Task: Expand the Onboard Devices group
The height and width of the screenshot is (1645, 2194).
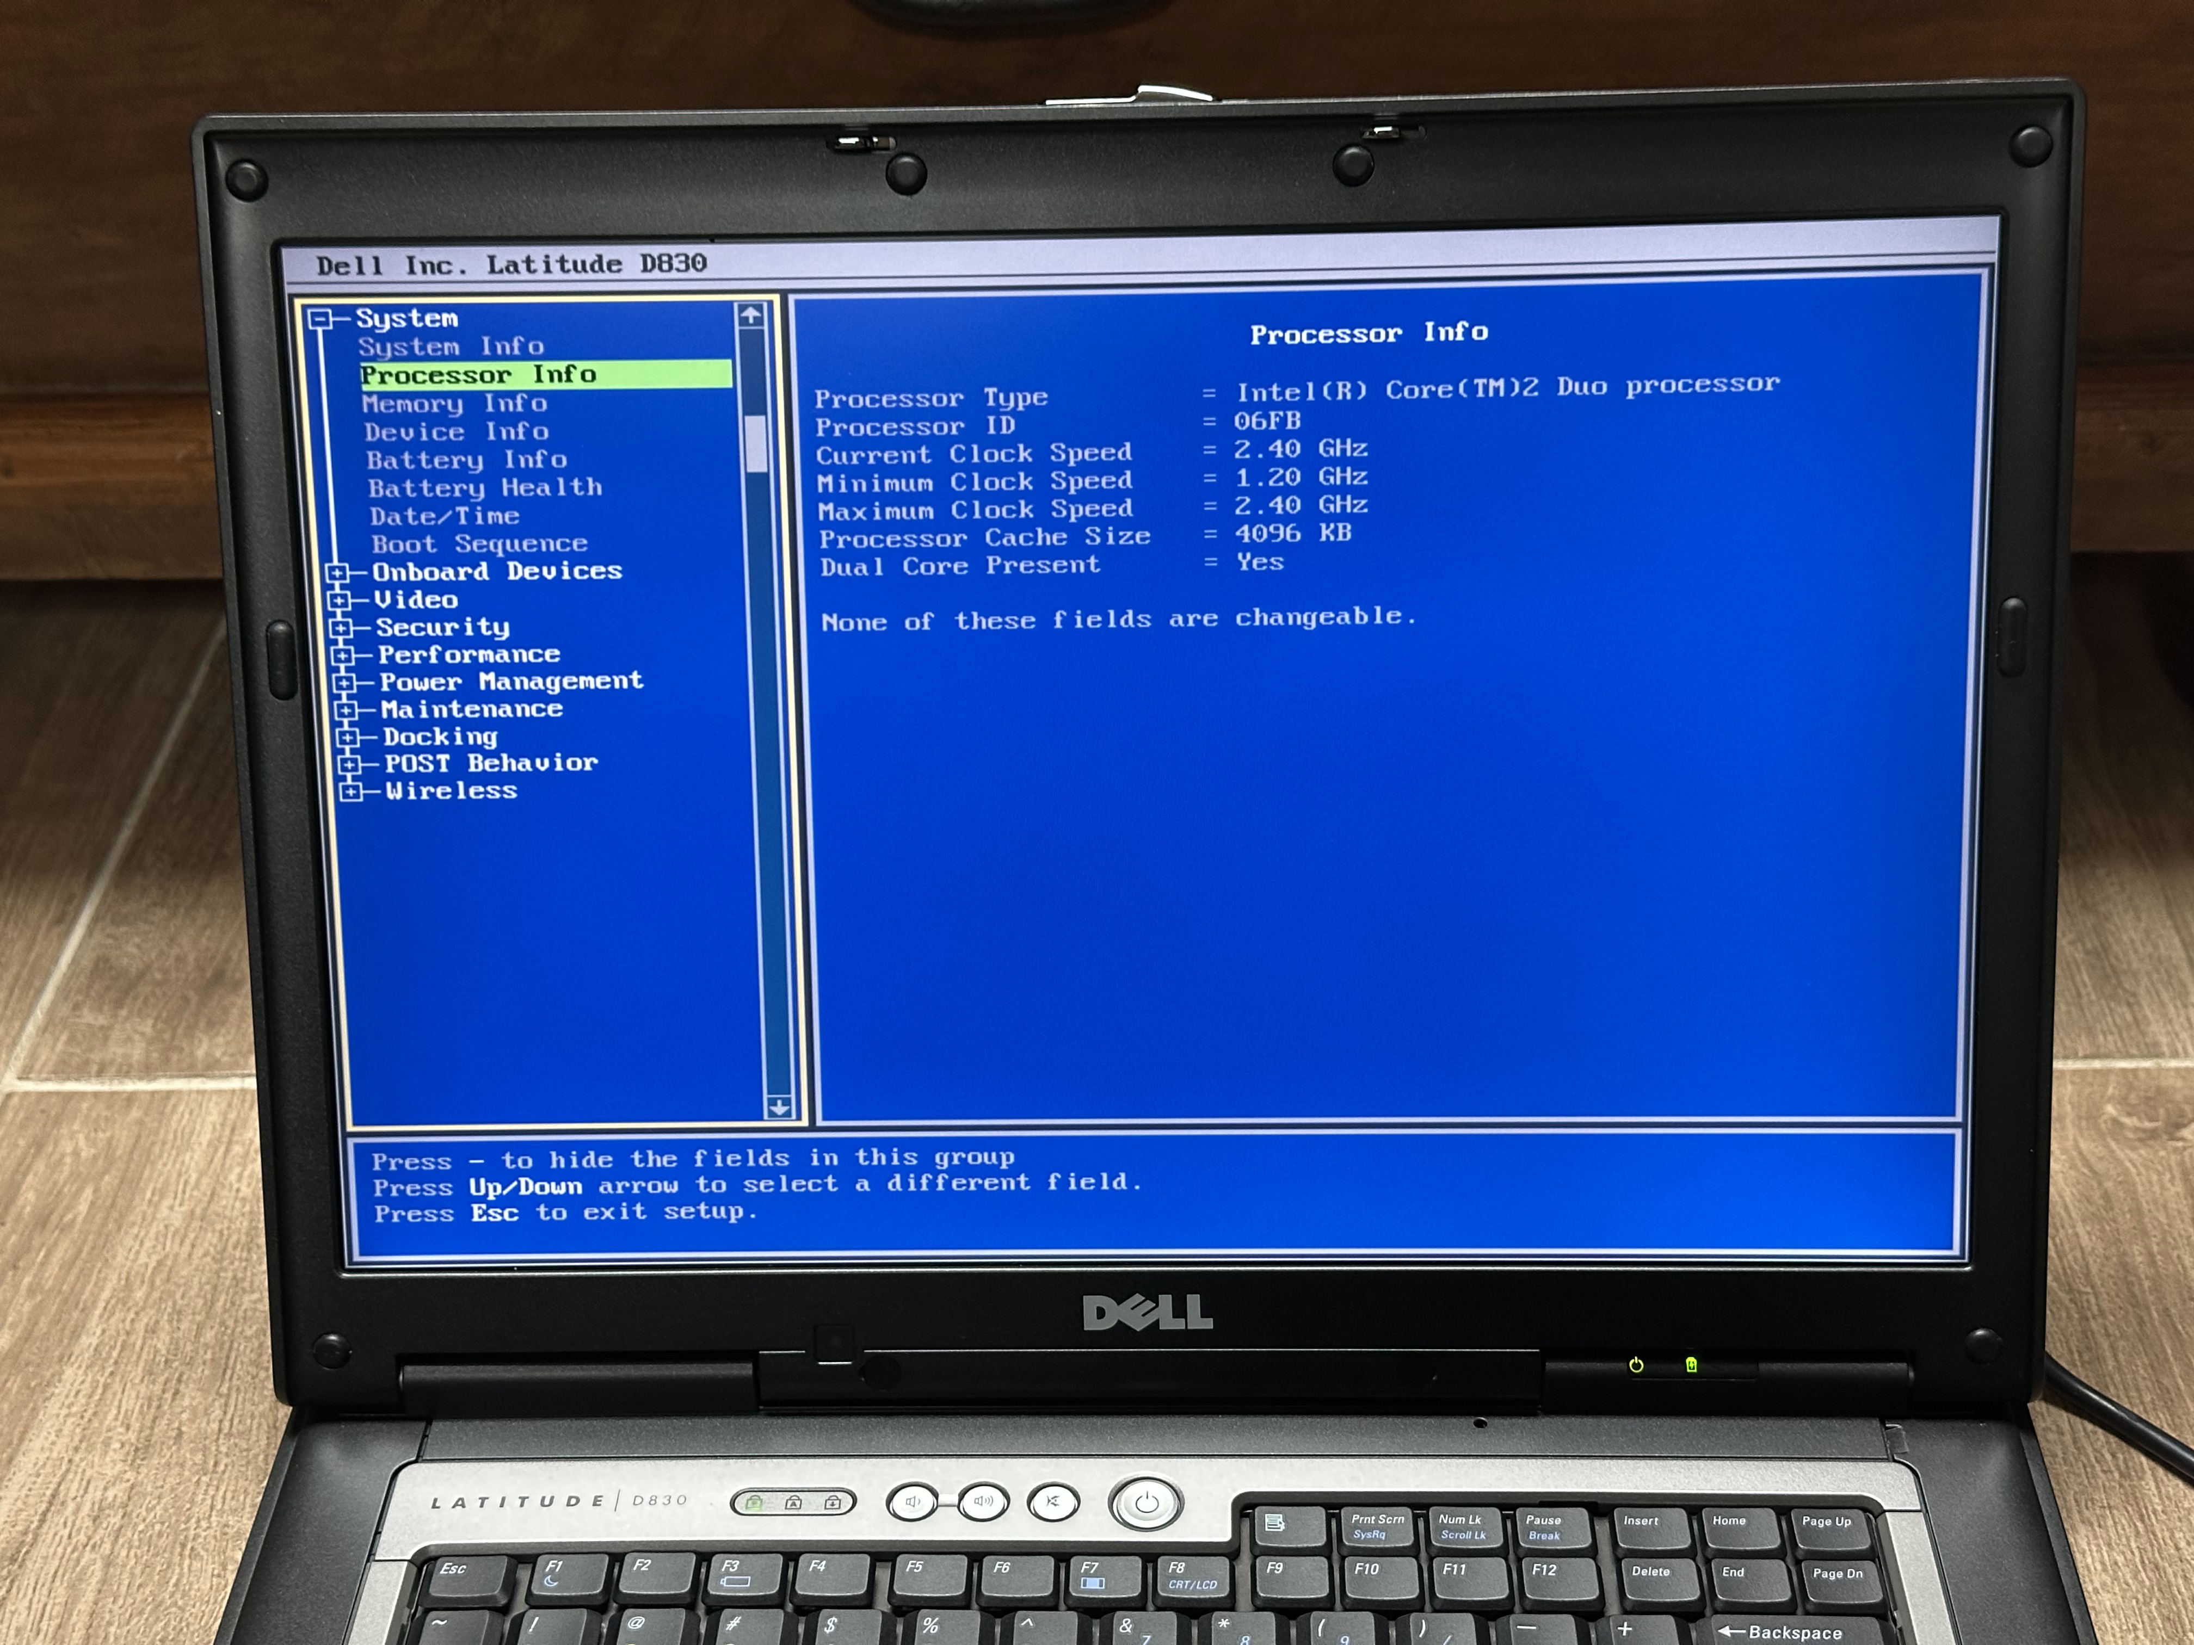Action: 337,573
